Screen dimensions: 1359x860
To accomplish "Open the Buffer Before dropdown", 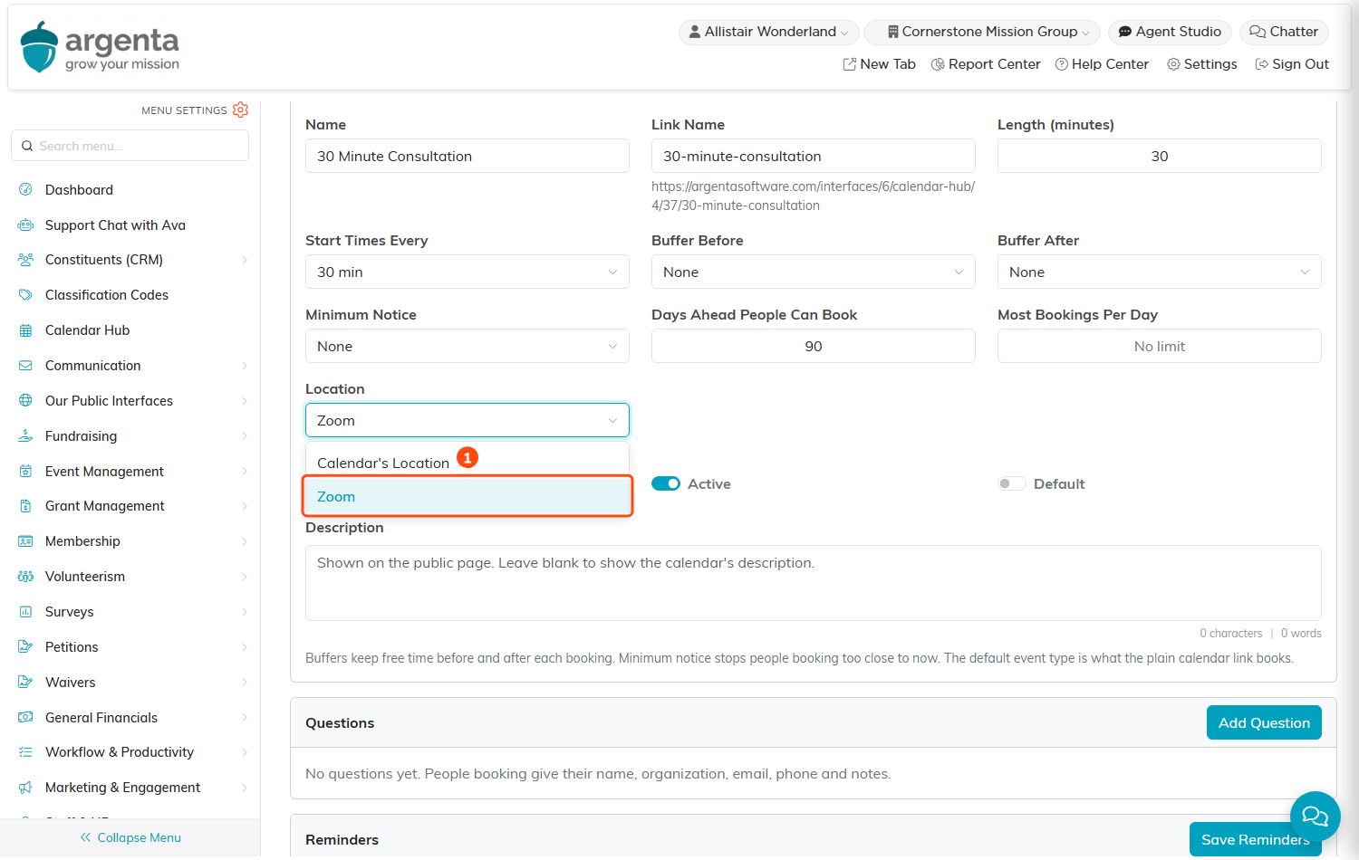I will pyautogui.click(x=814, y=272).
